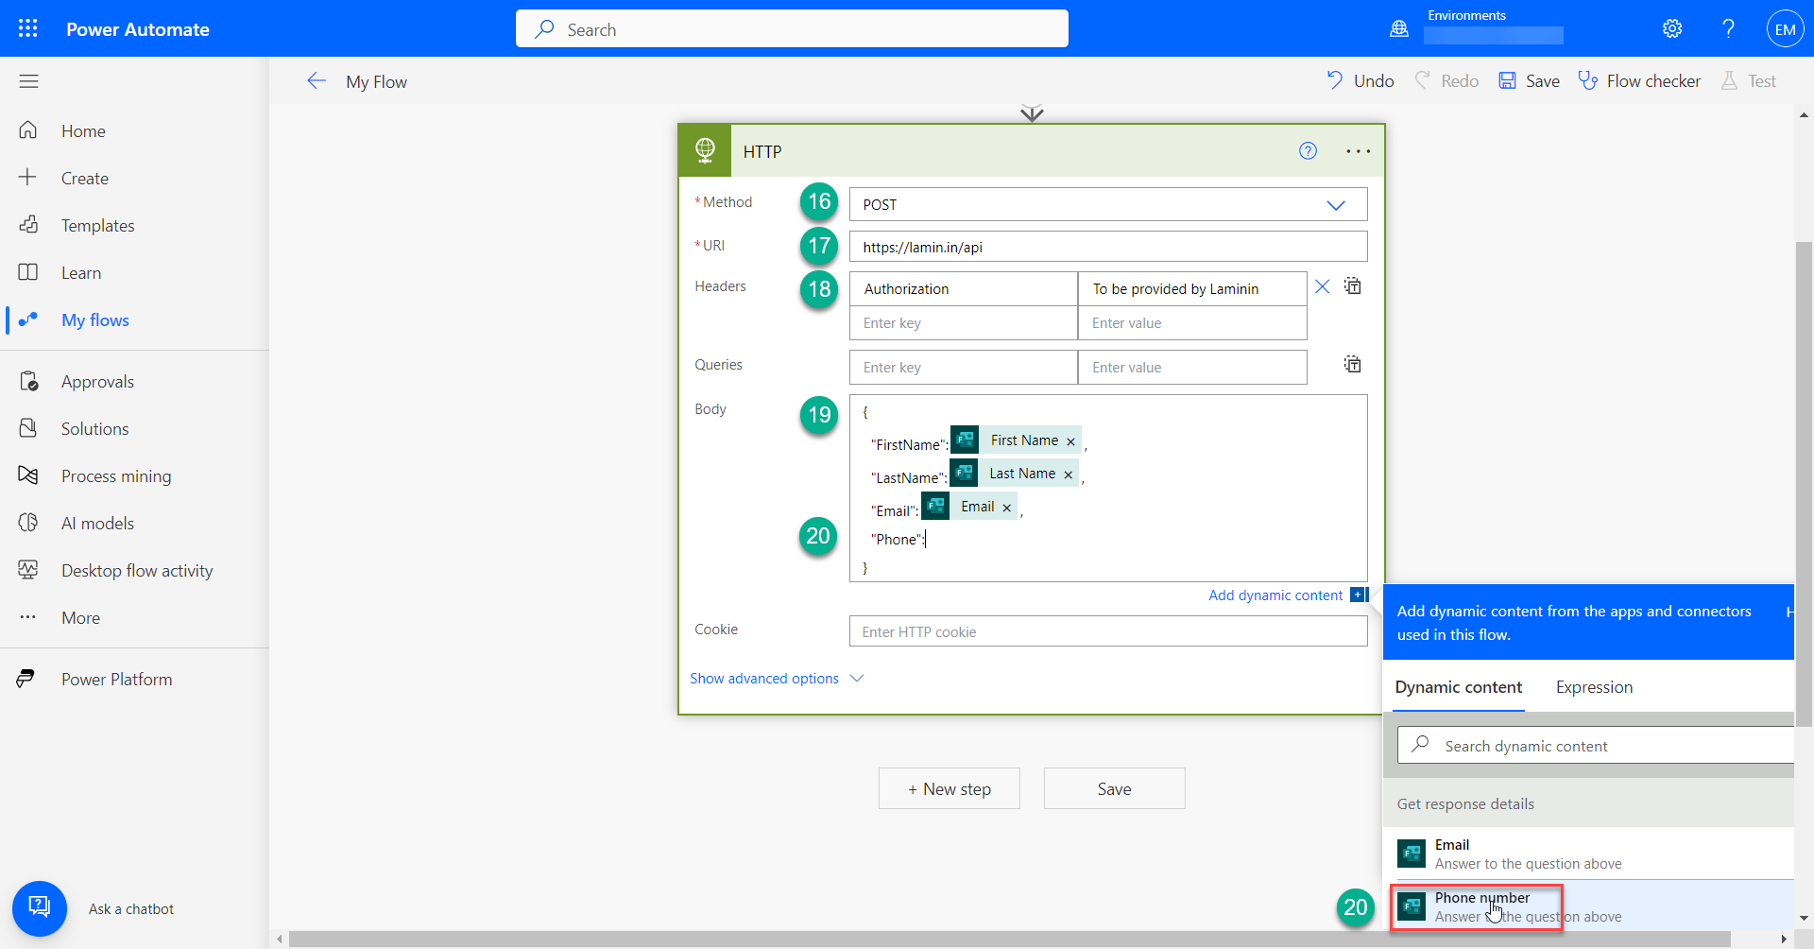Click the Authorization header key field
1814x949 pixels.
pos(963,289)
